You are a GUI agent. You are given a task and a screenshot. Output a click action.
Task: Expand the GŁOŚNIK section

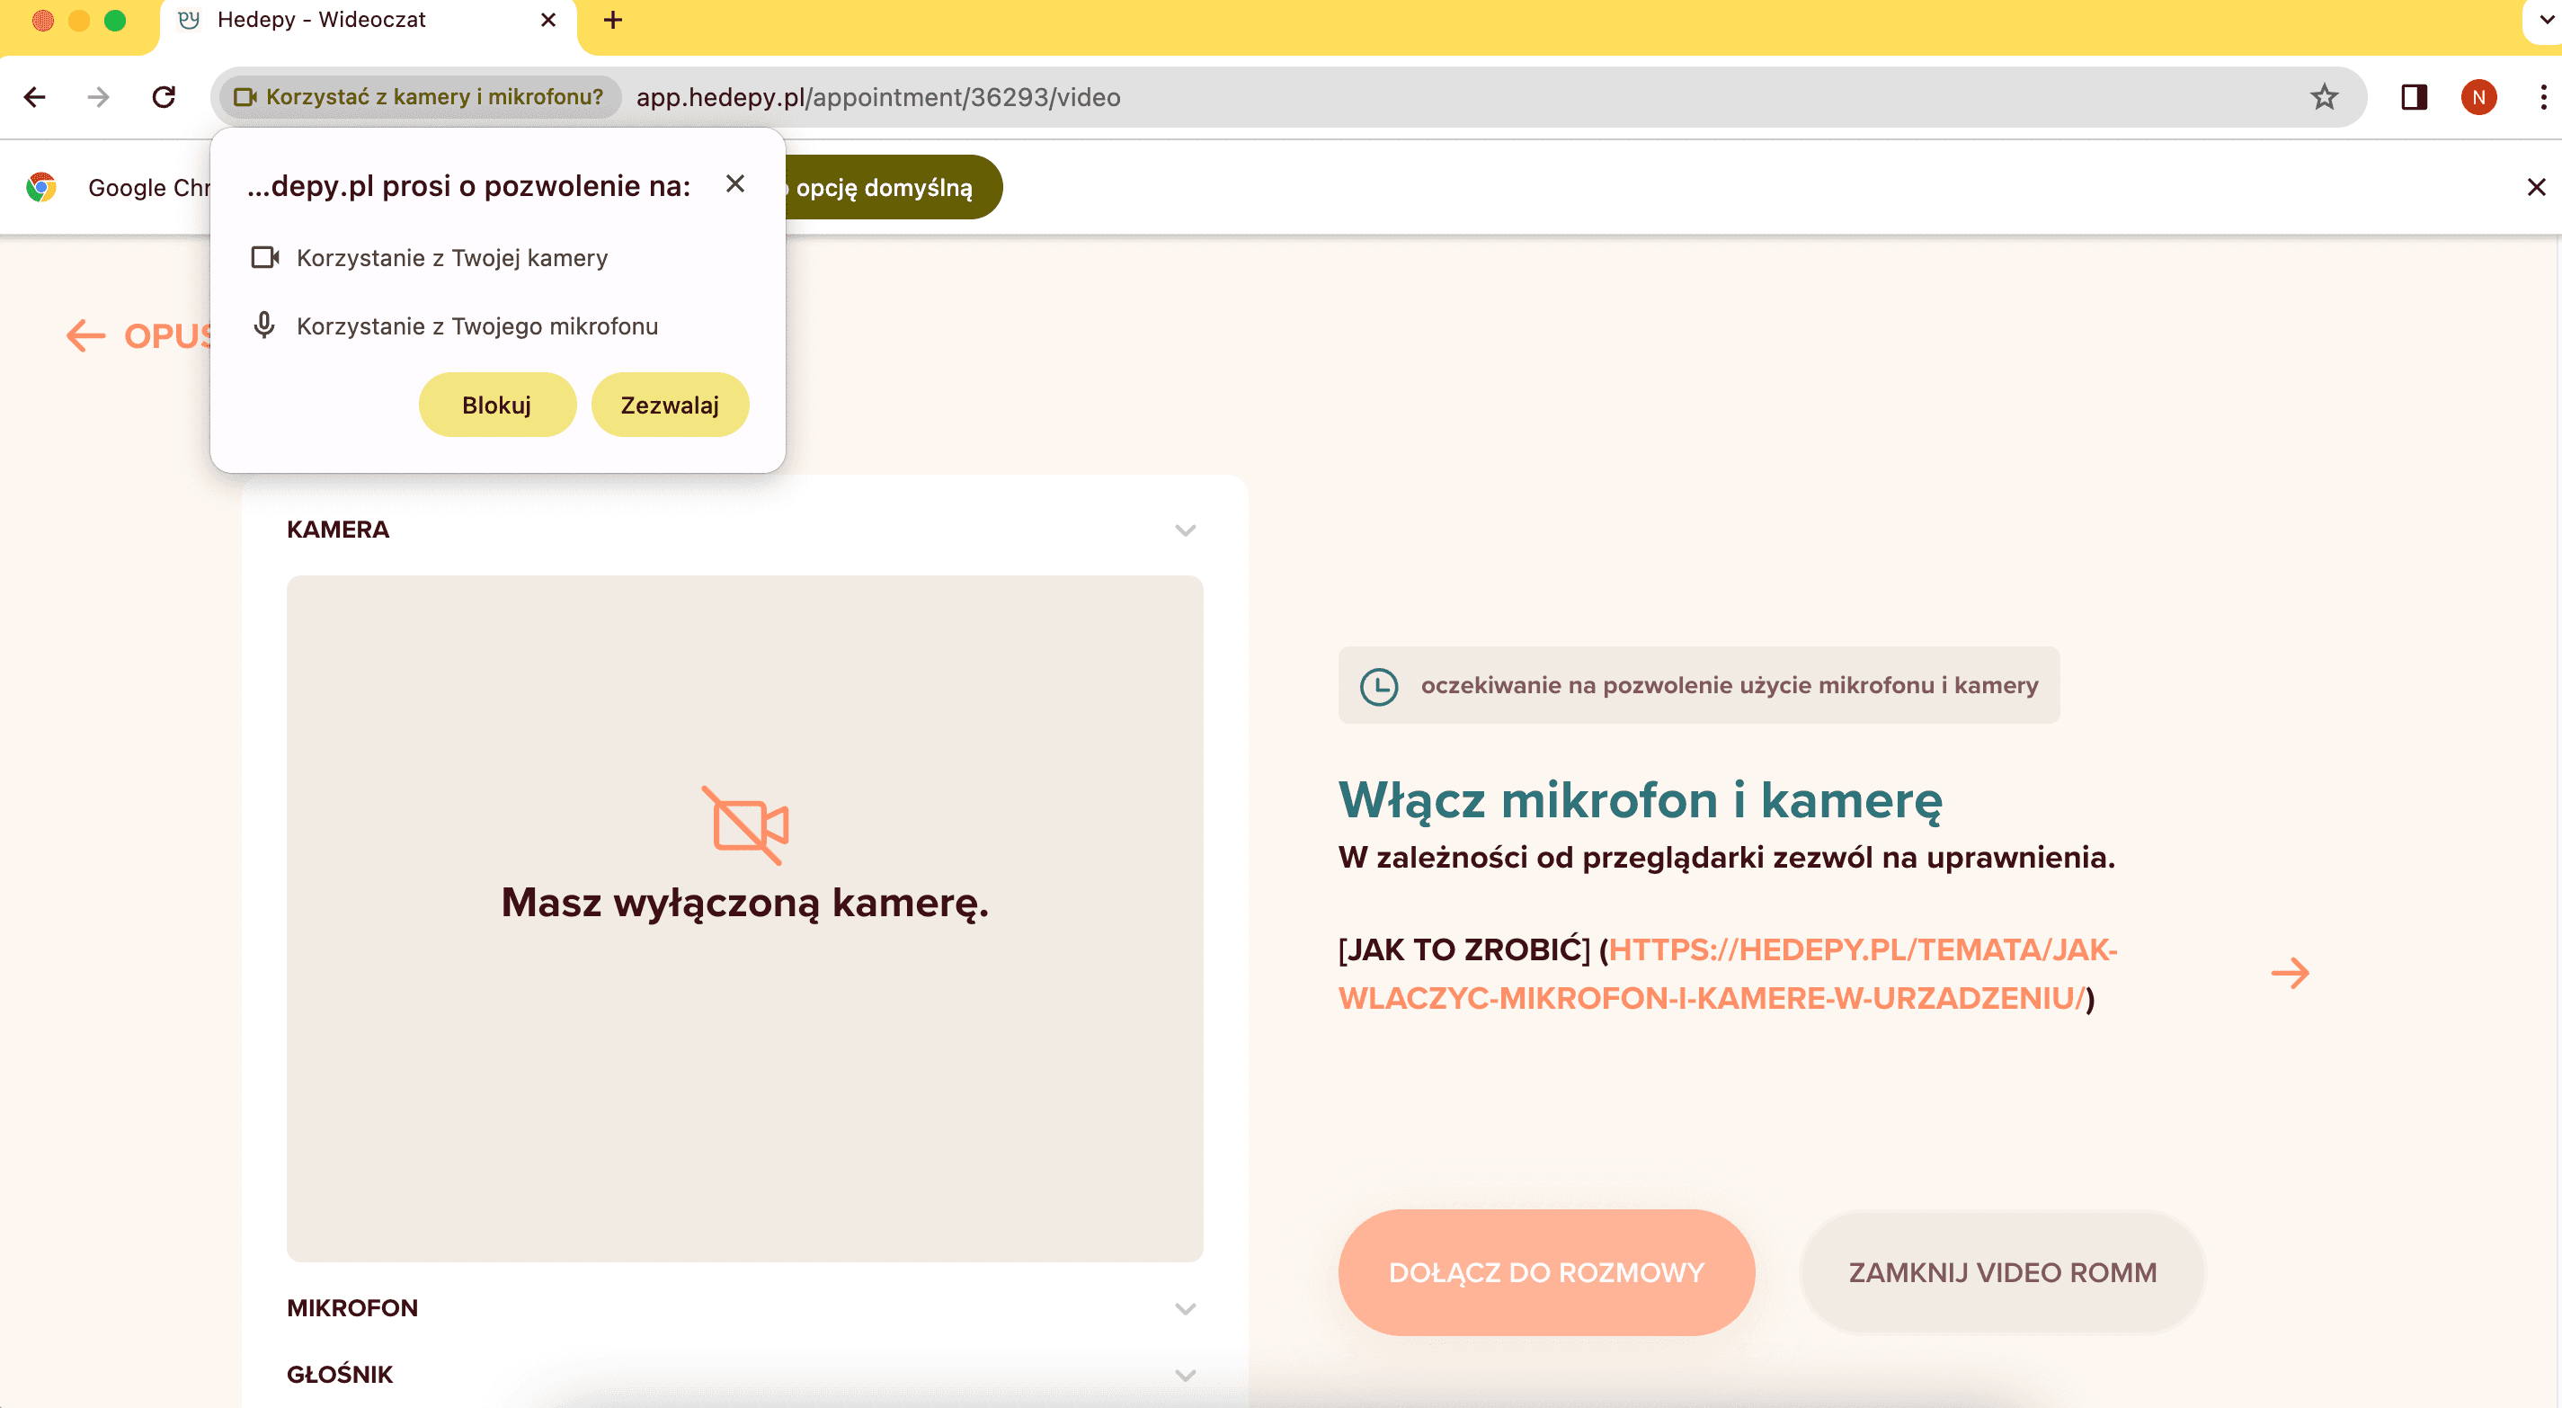pyautogui.click(x=1185, y=1374)
